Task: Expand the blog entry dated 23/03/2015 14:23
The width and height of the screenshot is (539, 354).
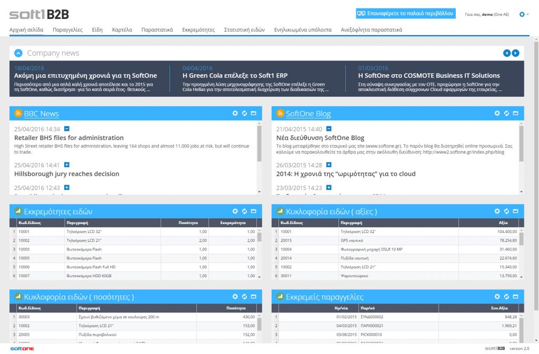Action: 329,187
